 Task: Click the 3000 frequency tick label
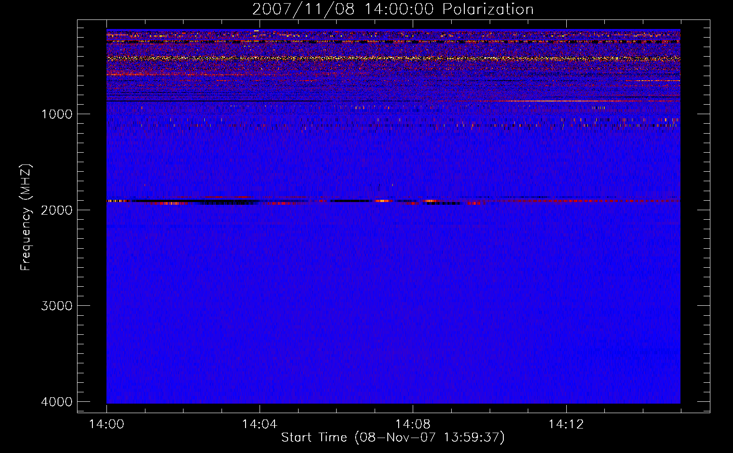(x=57, y=306)
